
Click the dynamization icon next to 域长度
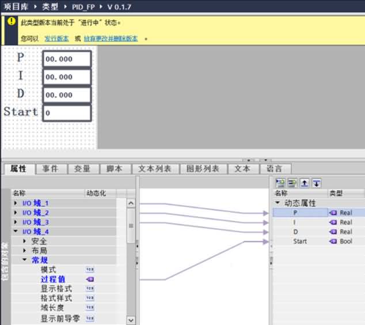tap(90, 308)
